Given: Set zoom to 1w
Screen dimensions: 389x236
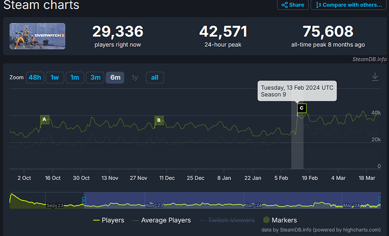Looking at the screenshot, I should 55,78.
